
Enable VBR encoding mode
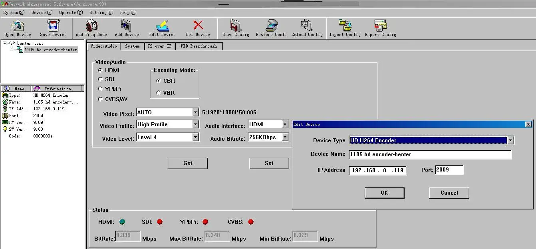tap(159, 93)
